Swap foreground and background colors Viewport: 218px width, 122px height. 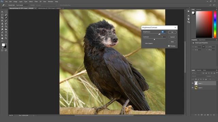click(6, 44)
